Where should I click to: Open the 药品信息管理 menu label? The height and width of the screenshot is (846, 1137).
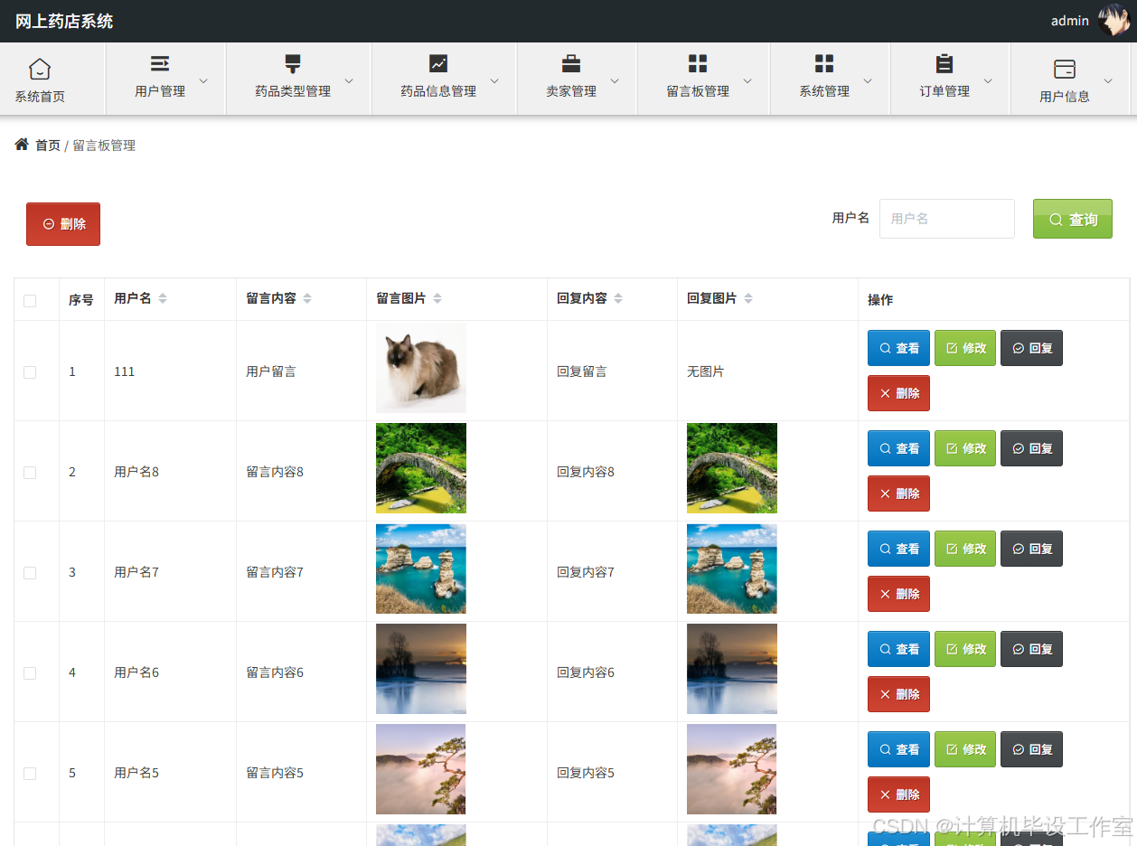438,91
